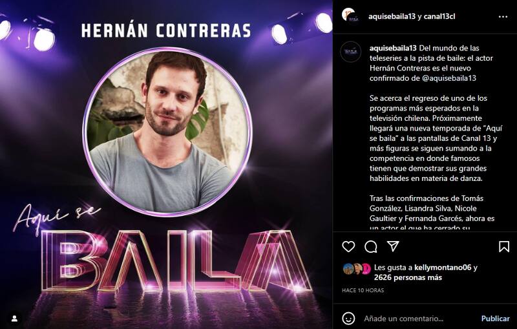
Task: Save the post with the bookmark icon
Action: click(504, 246)
